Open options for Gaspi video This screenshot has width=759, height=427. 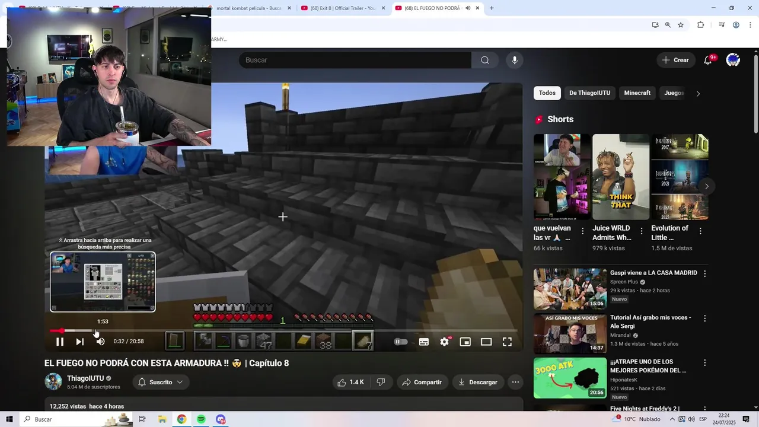(x=705, y=273)
